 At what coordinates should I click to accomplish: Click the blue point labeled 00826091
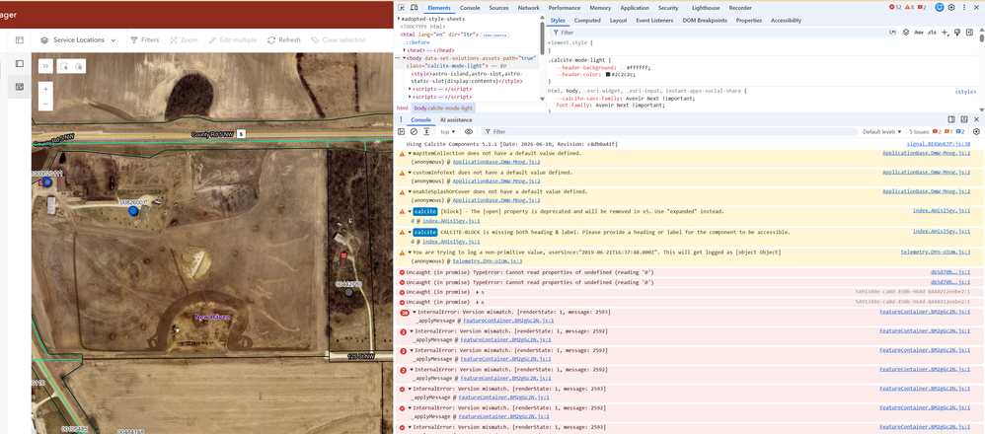pos(133,211)
